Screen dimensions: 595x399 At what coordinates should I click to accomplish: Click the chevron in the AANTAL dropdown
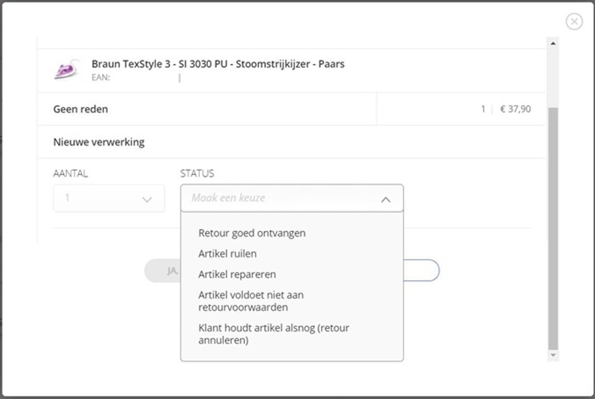coord(147,199)
